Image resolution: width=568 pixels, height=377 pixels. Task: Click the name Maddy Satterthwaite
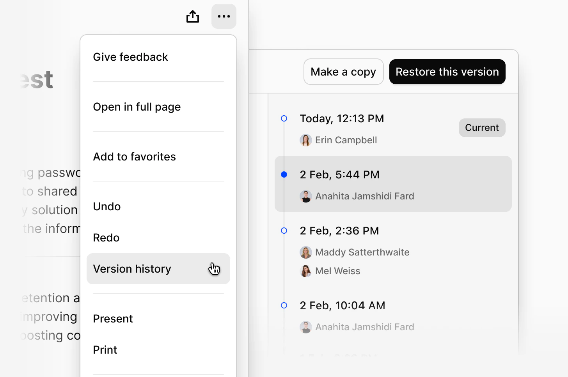(362, 252)
